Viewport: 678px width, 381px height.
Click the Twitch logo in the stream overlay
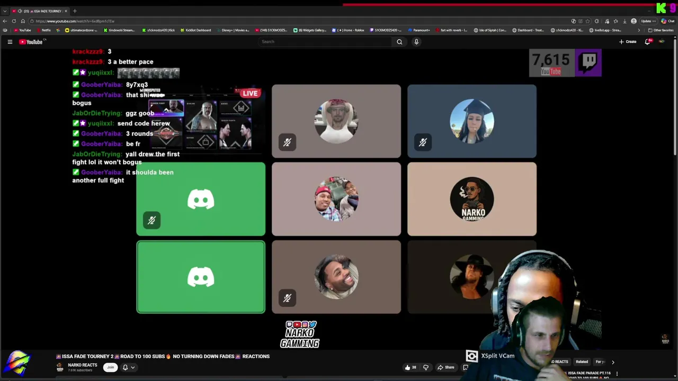(588, 62)
